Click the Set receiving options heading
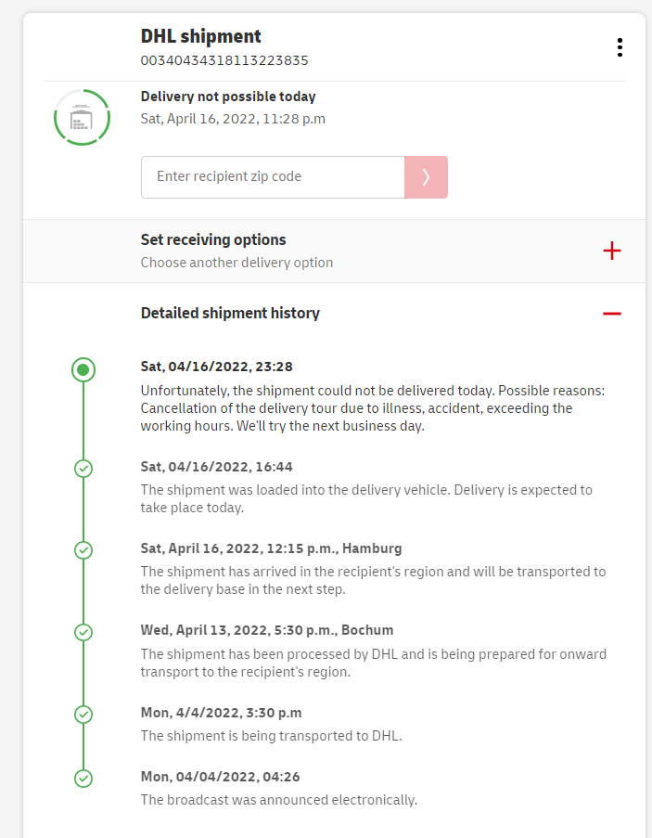Image resolution: width=652 pixels, height=838 pixels. 213,239
